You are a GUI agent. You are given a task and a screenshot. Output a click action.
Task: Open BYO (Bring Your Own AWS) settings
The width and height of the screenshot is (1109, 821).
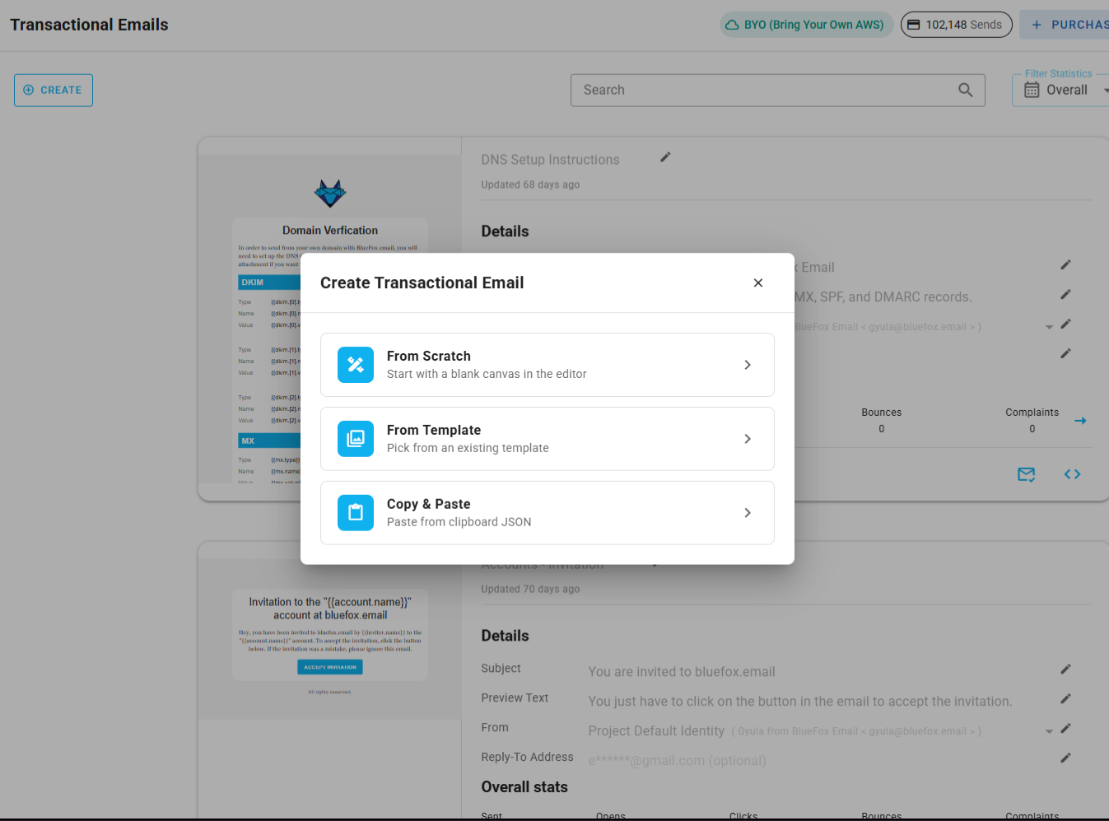tap(805, 24)
